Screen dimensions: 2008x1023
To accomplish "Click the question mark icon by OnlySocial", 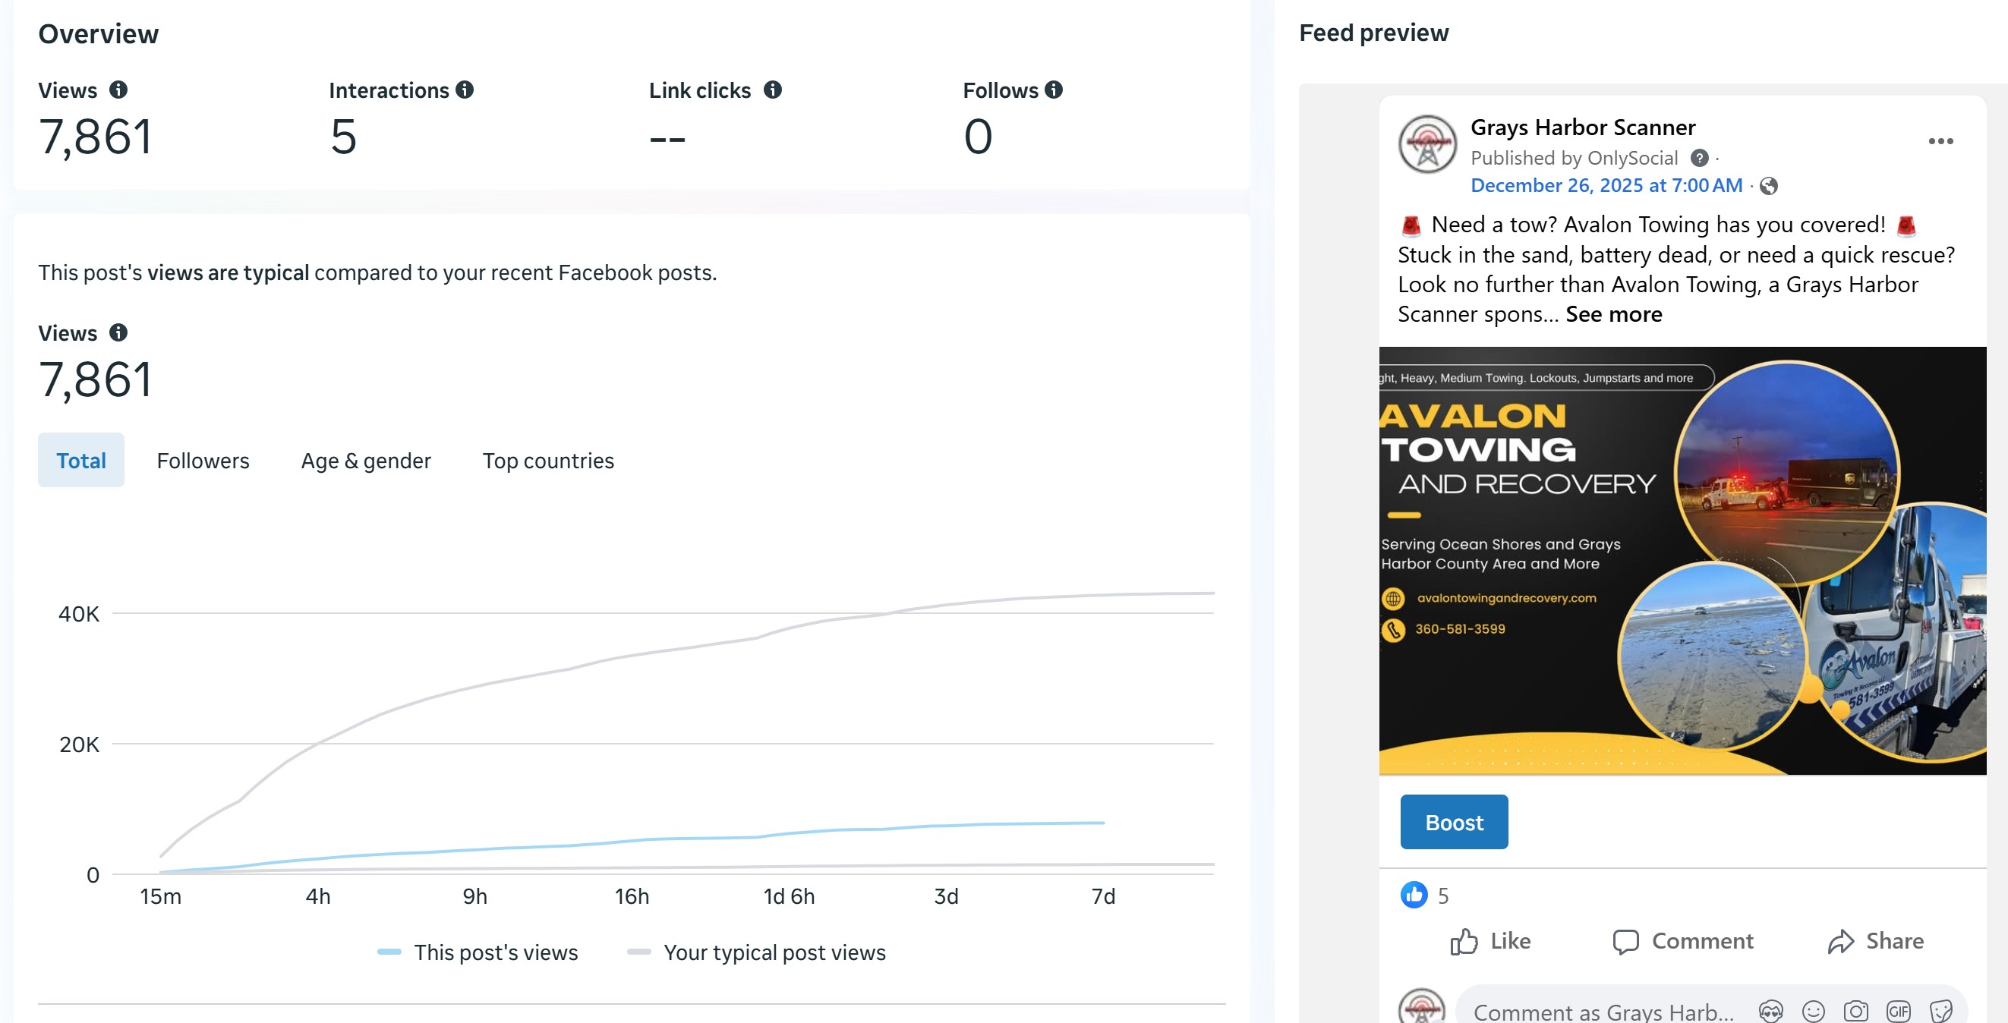I will click(1699, 158).
